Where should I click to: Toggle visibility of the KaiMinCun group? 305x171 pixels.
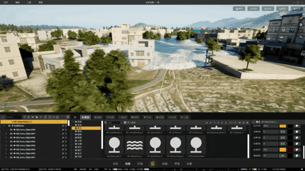point(9,125)
